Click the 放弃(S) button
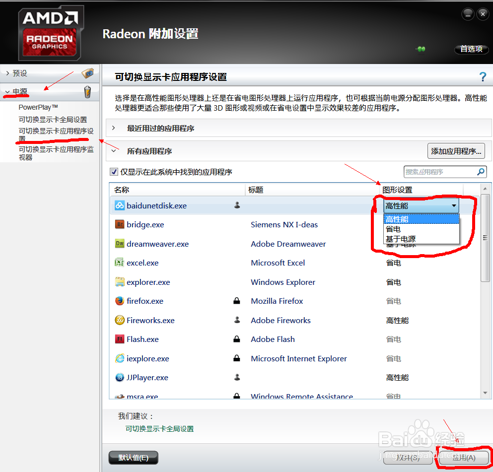Viewport: 493px width, 472px height. click(x=408, y=458)
